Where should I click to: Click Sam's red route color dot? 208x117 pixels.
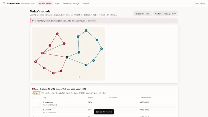click(x=33, y=89)
